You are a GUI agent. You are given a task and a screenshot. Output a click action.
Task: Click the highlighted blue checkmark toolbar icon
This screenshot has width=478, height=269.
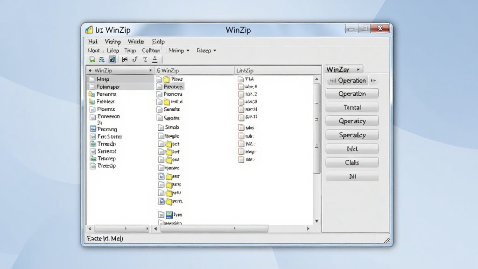112,59
